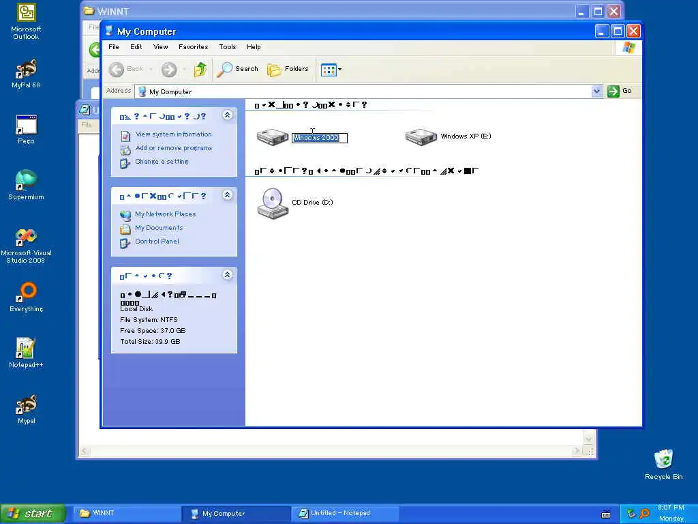This screenshot has width=698, height=524.
Task: Click the Back navigation button
Action: click(126, 69)
